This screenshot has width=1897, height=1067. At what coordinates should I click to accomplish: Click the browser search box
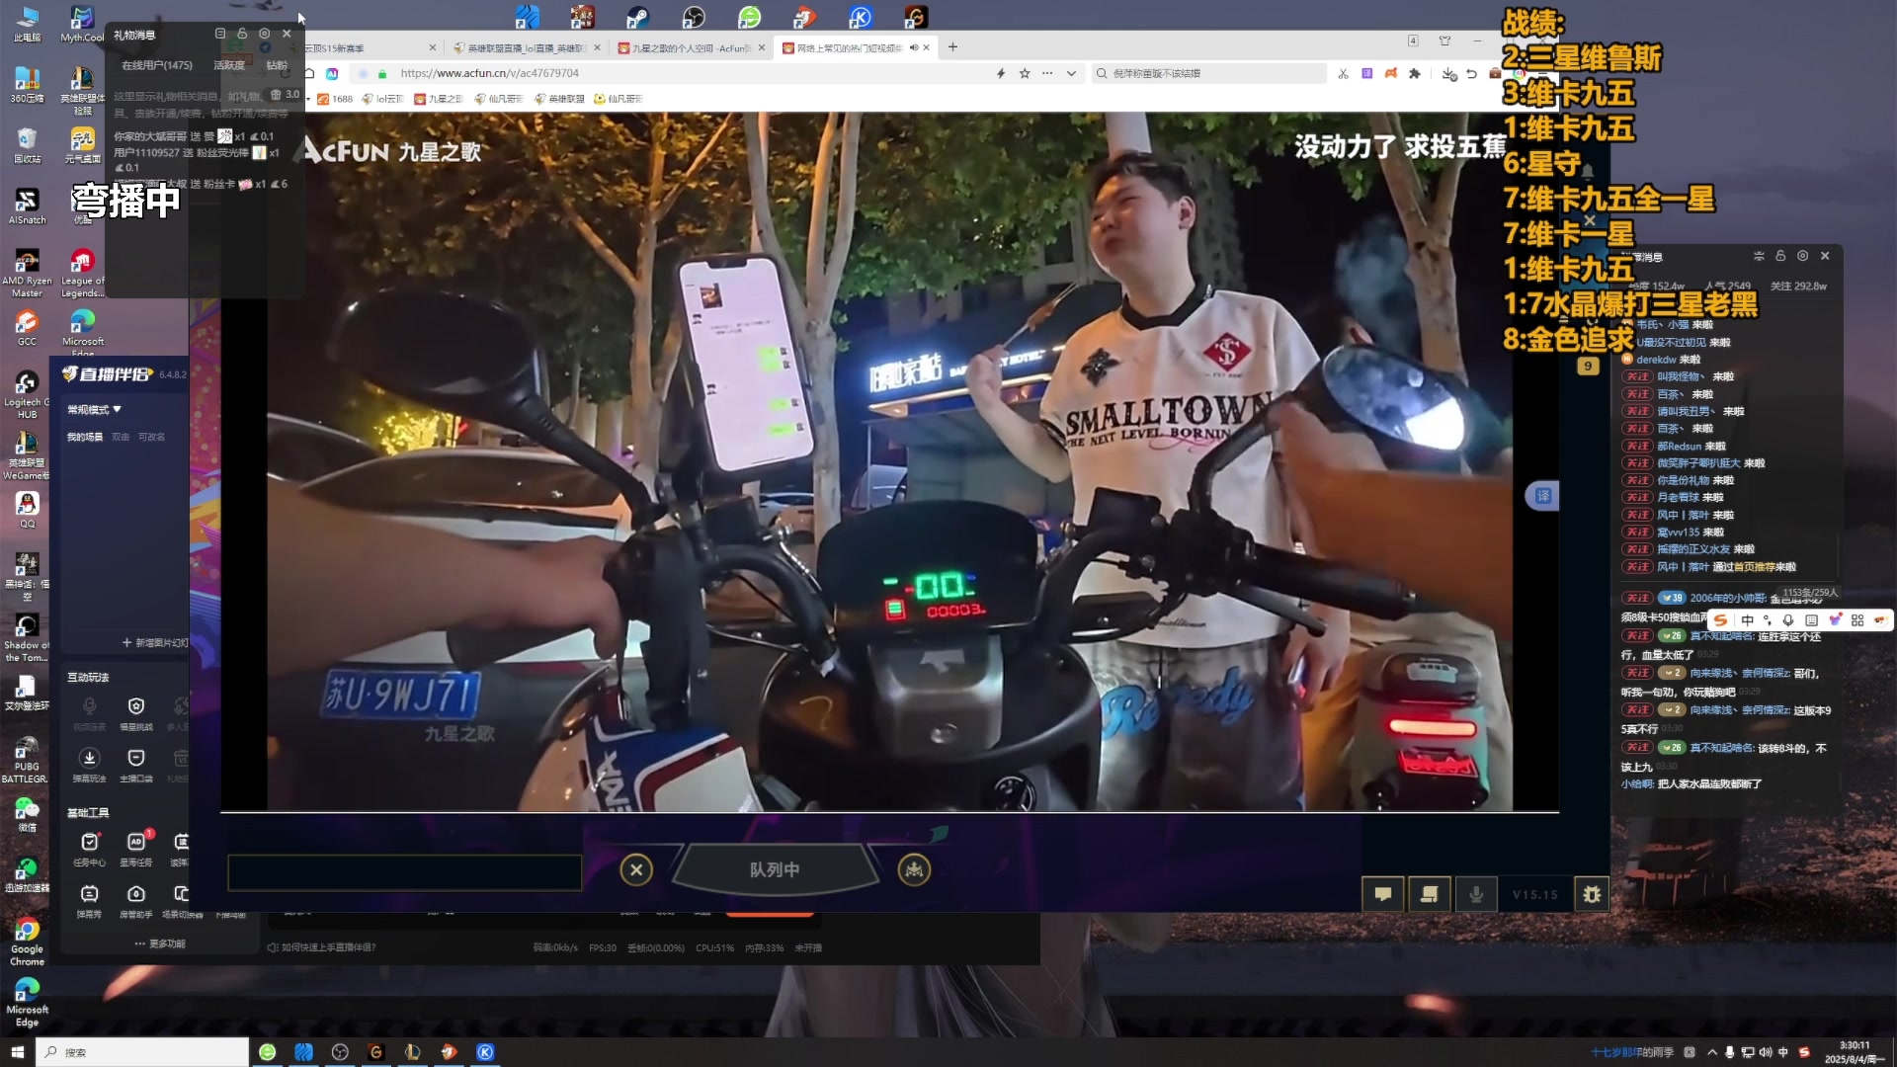tap(1209, 73)
